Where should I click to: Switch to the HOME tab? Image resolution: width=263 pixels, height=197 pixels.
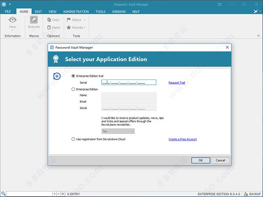[x=24, y=11]
